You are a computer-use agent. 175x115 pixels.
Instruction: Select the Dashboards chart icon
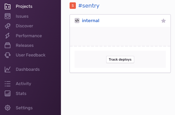pyautogui.click(x=8, y=69)
